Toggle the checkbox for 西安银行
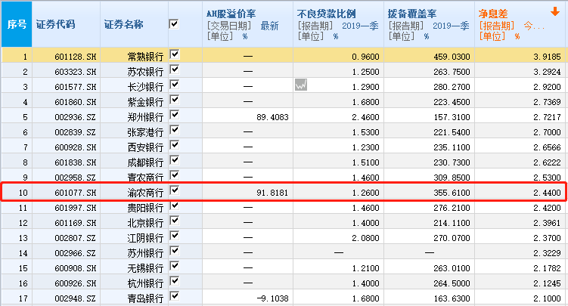This screenshot has height=306, width=568. [x=175, y=145]
